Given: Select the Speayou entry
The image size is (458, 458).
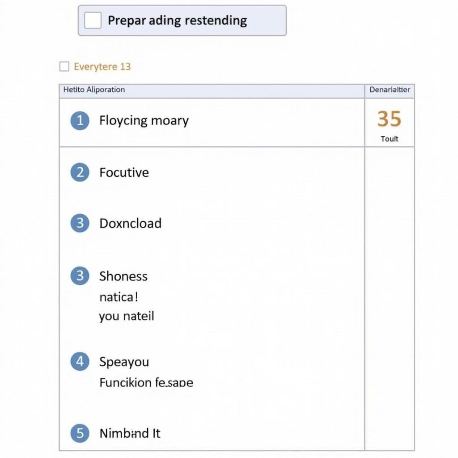Looking at the screenshot, I should tap(124, 362).
